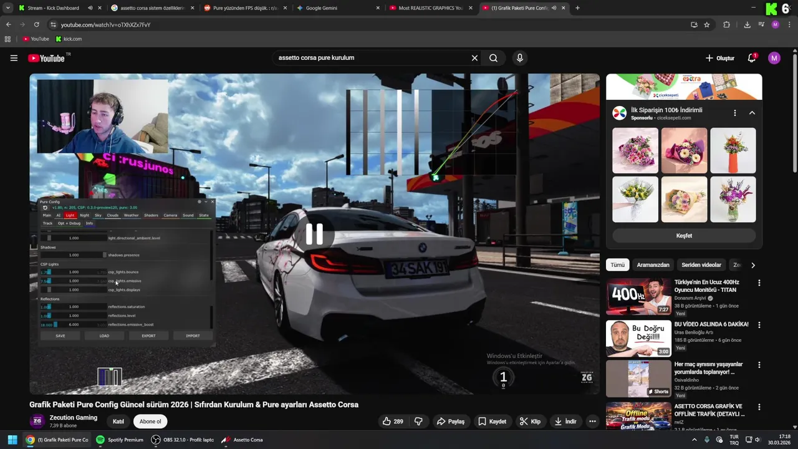Open the kick.com bookmark

point(69,39)
